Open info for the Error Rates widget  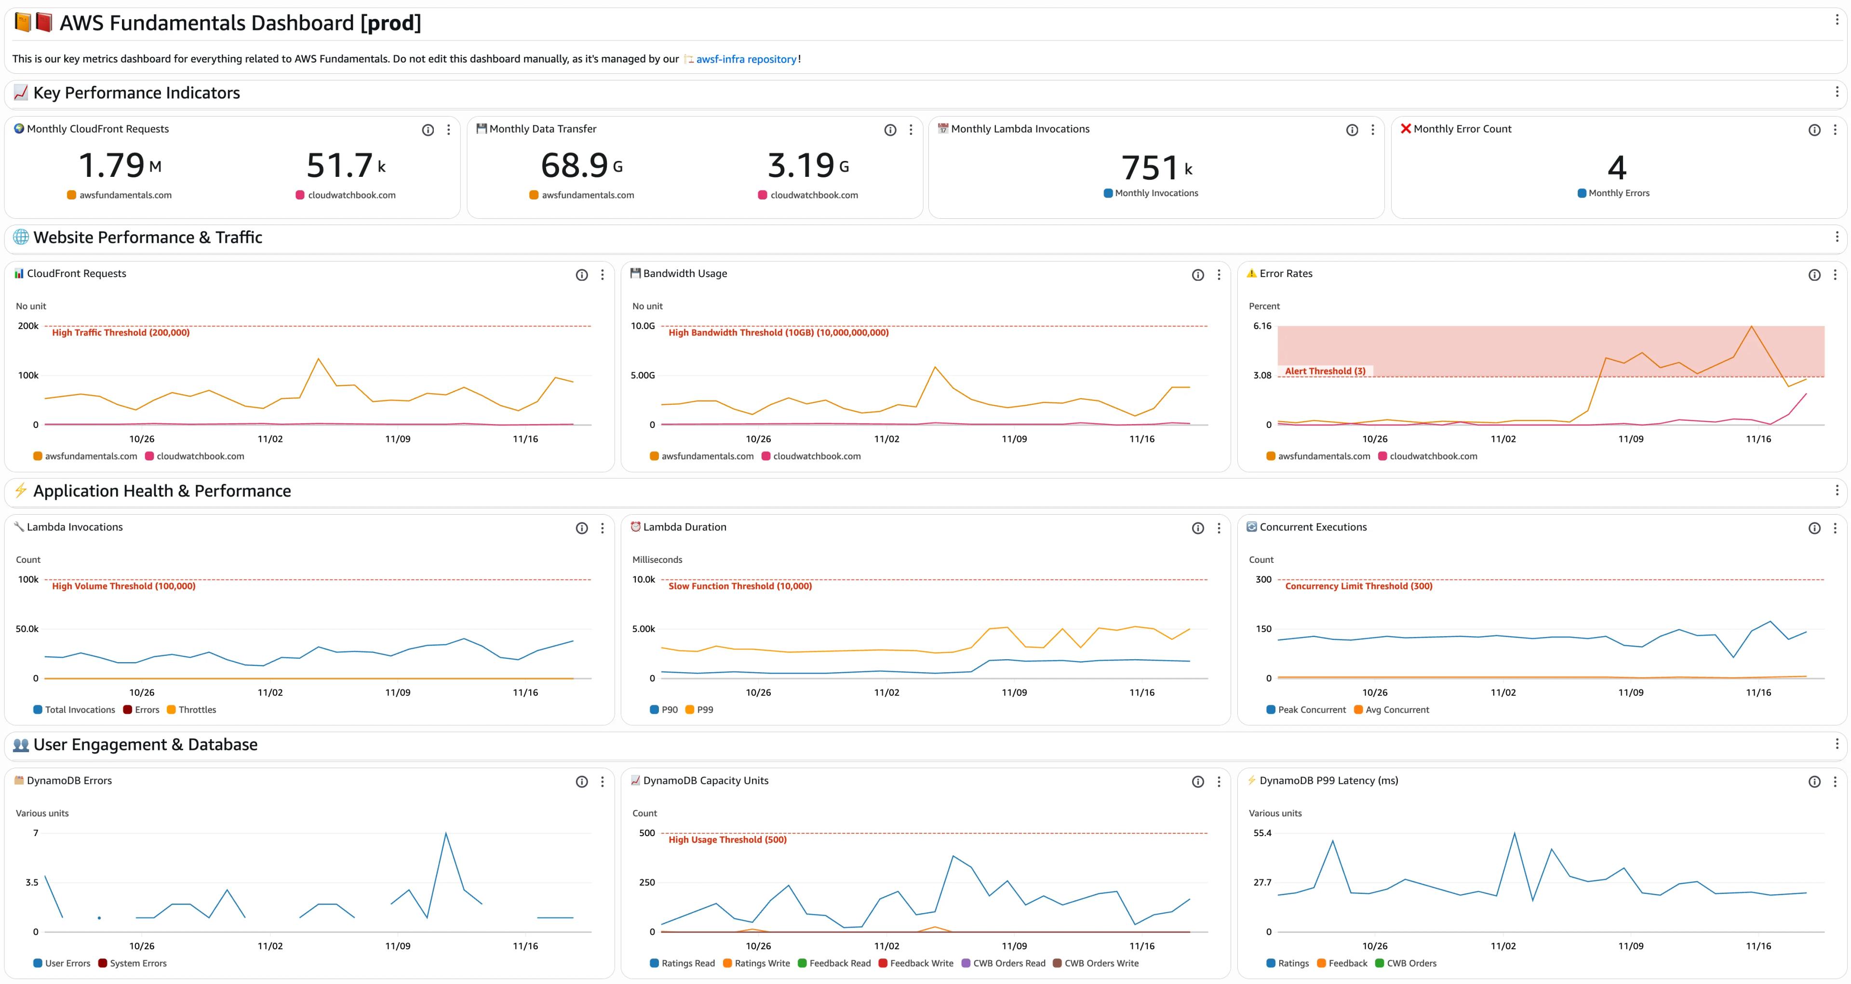point(1813,274)
